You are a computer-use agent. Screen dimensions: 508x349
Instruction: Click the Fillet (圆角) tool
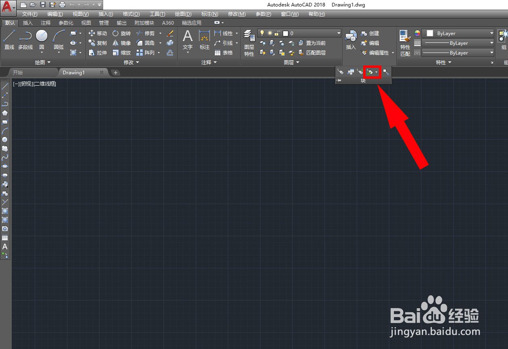[146, 43]
